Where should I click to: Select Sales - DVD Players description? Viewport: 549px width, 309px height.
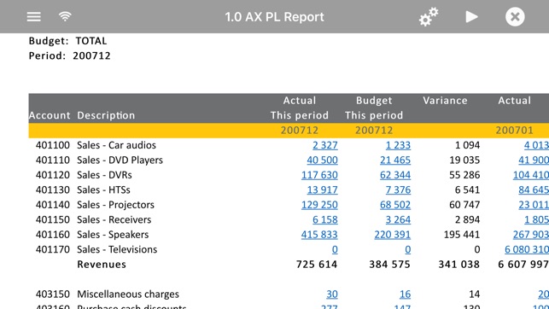coord(120,160)
